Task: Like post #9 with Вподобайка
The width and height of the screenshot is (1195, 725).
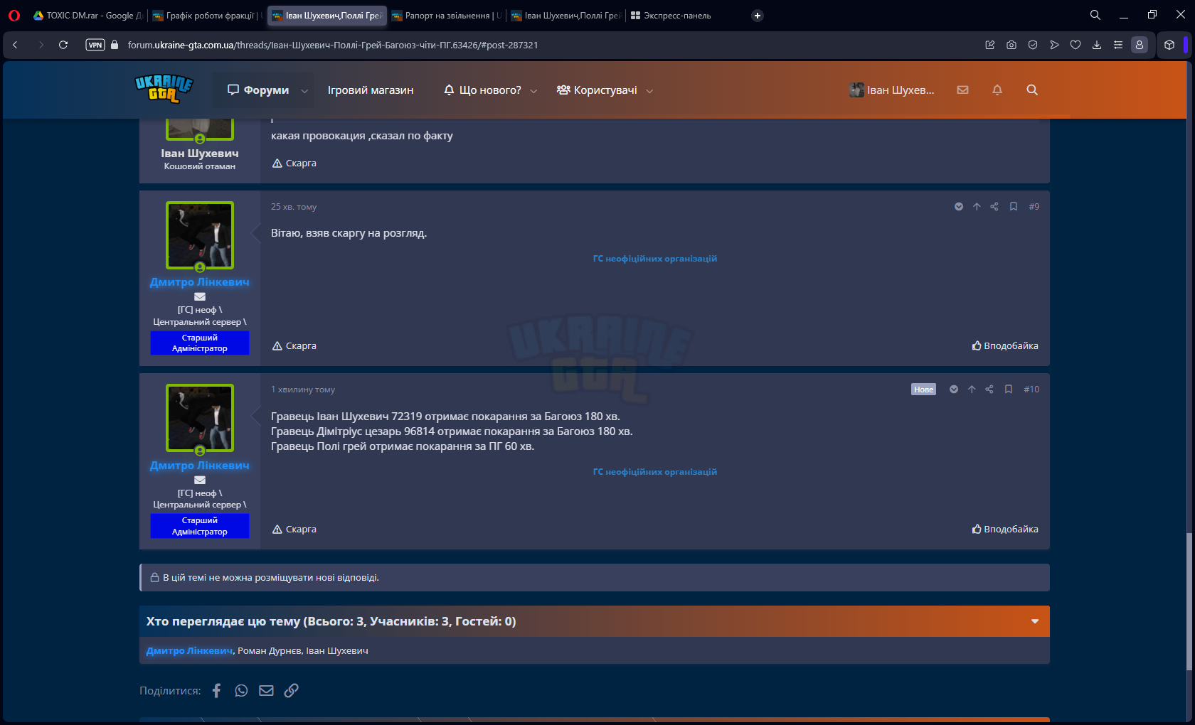Action: click(1005, 346)
